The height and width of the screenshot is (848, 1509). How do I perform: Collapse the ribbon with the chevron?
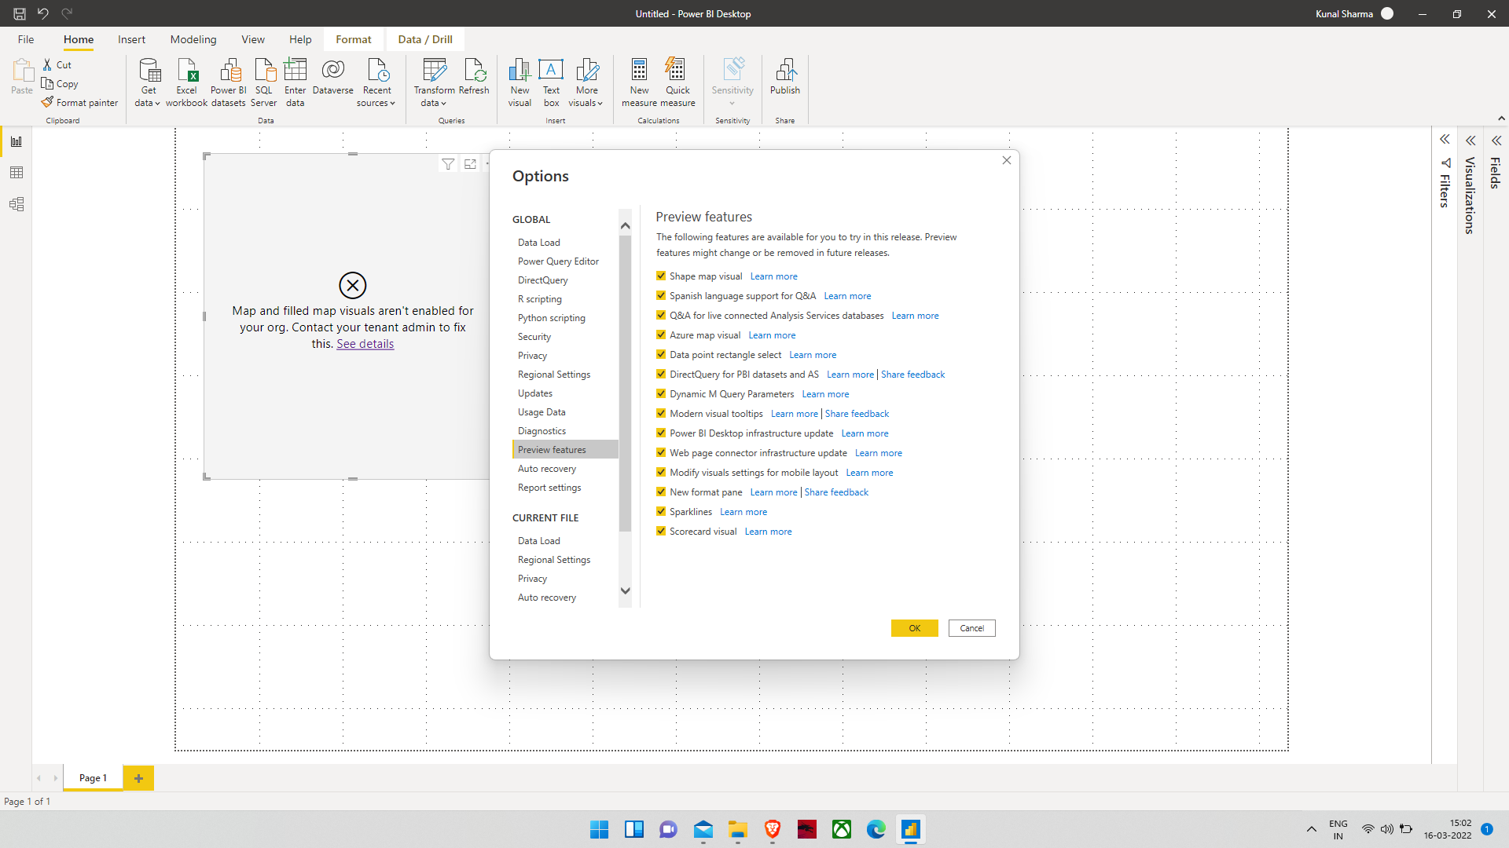[x=1501, y=119]
